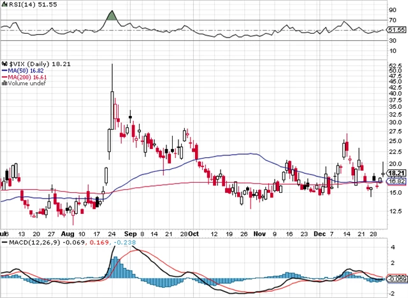Click the -0.069 MACD value tag

tap(397, 279)
